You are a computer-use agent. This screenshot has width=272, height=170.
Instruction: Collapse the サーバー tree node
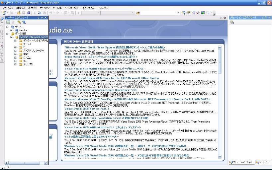click(x=7, y=27)
